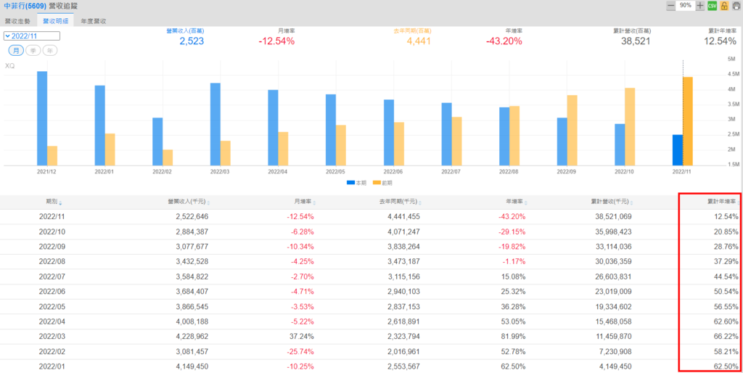The width and height of the screenshot is (743, 373).
Task: Select the 2022/10 row period cell
Action: (52, 231)
